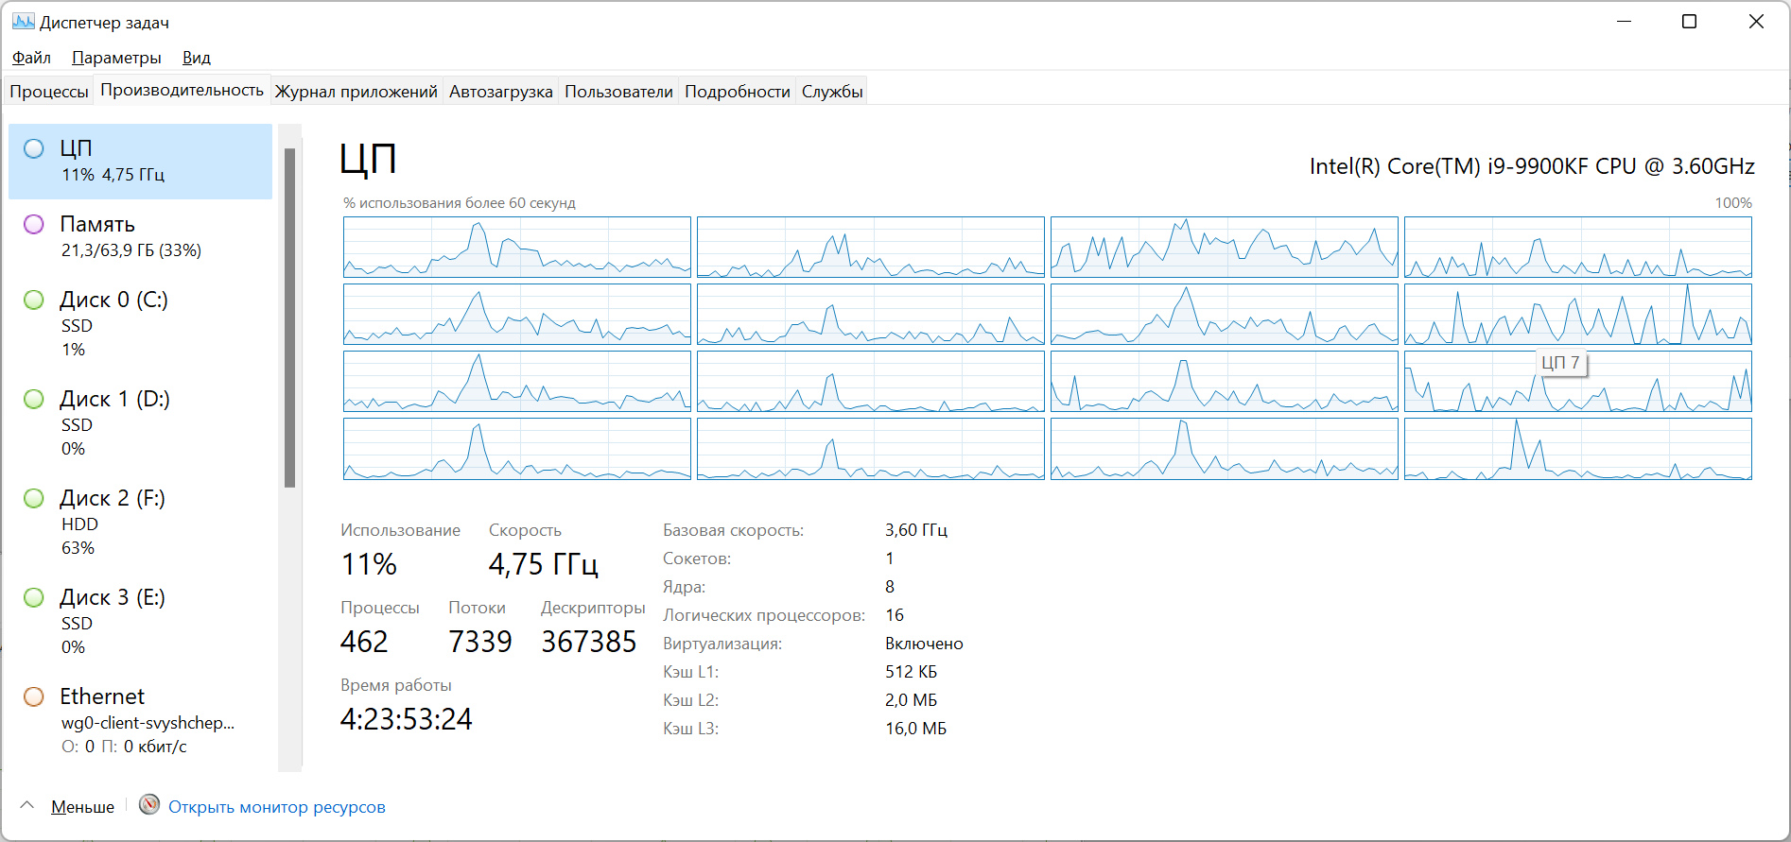Click the Меньше button
The height and width of the screenshot is (842, 1791).
(x=82, y=807)
